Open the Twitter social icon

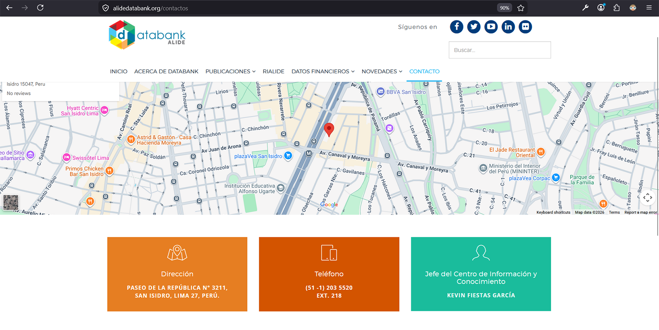(474, 27)
